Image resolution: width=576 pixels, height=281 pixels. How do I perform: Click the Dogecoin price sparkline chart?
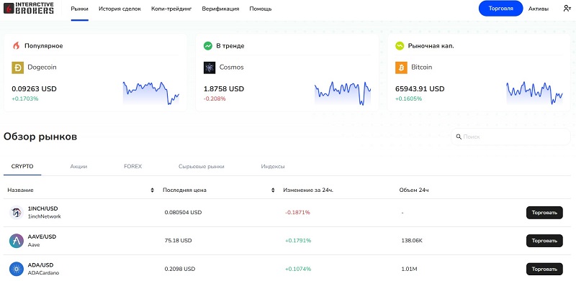pyautogui.click(x=151, y=93)
